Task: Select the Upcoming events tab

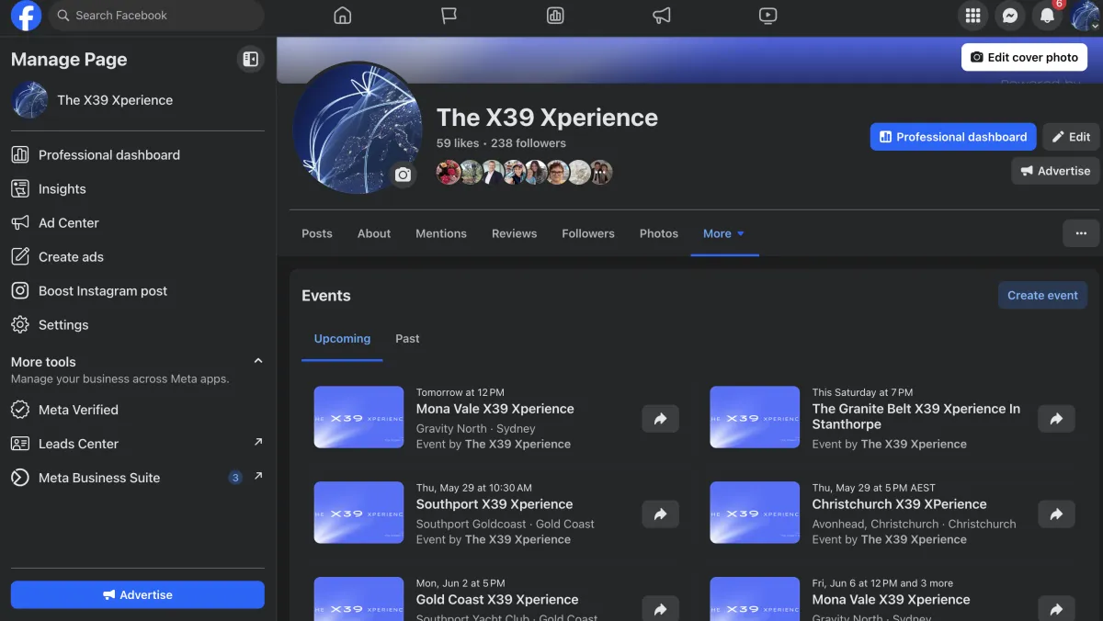Action: tap(342, 339)
